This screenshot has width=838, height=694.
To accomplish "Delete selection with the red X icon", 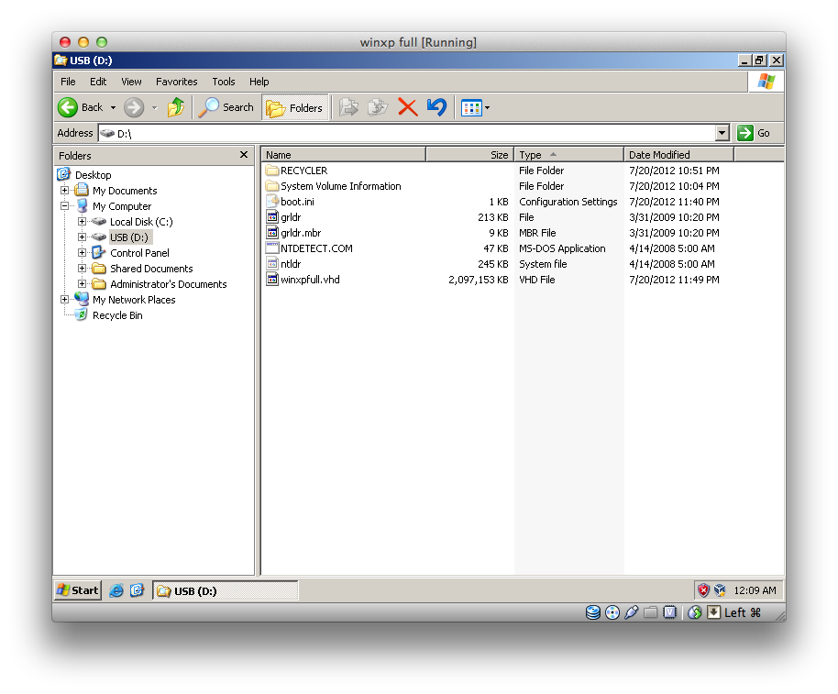I will pyautogui.click(x=407, y=107).
